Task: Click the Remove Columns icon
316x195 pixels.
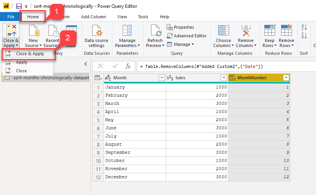Action: 245,31
